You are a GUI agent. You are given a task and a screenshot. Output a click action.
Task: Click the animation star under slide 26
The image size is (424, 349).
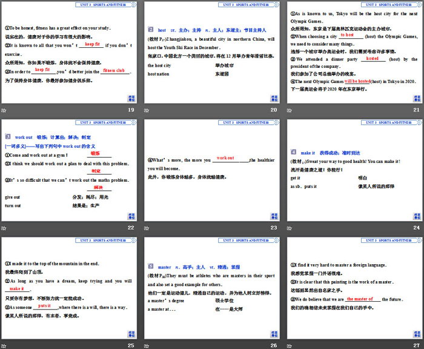[x=146, y=345]
